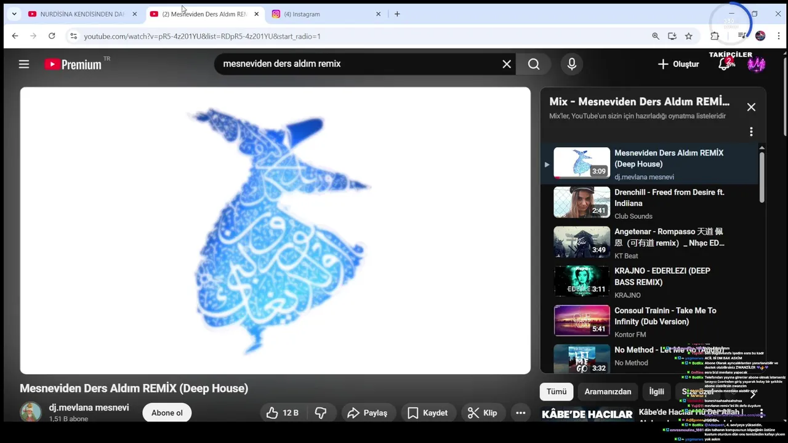Screen dimensions: 788x443
Task: Open more actions ellipsis below the video
Action: [520, 413]
